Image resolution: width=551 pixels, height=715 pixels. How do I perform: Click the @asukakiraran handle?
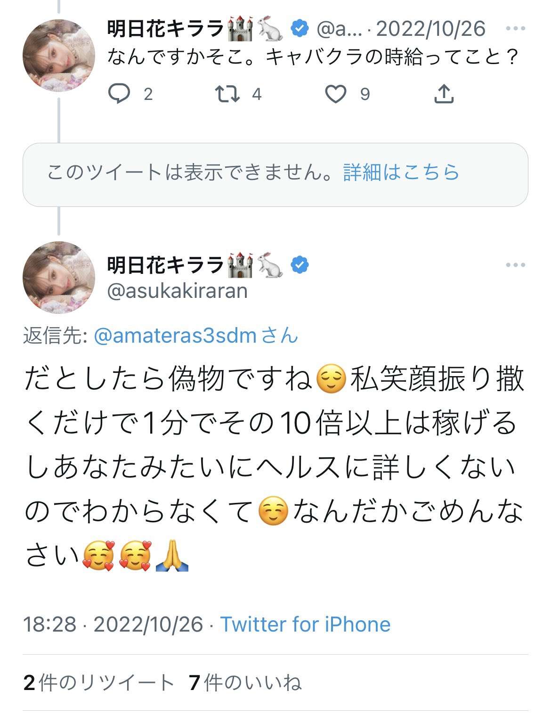coord(177,291)
